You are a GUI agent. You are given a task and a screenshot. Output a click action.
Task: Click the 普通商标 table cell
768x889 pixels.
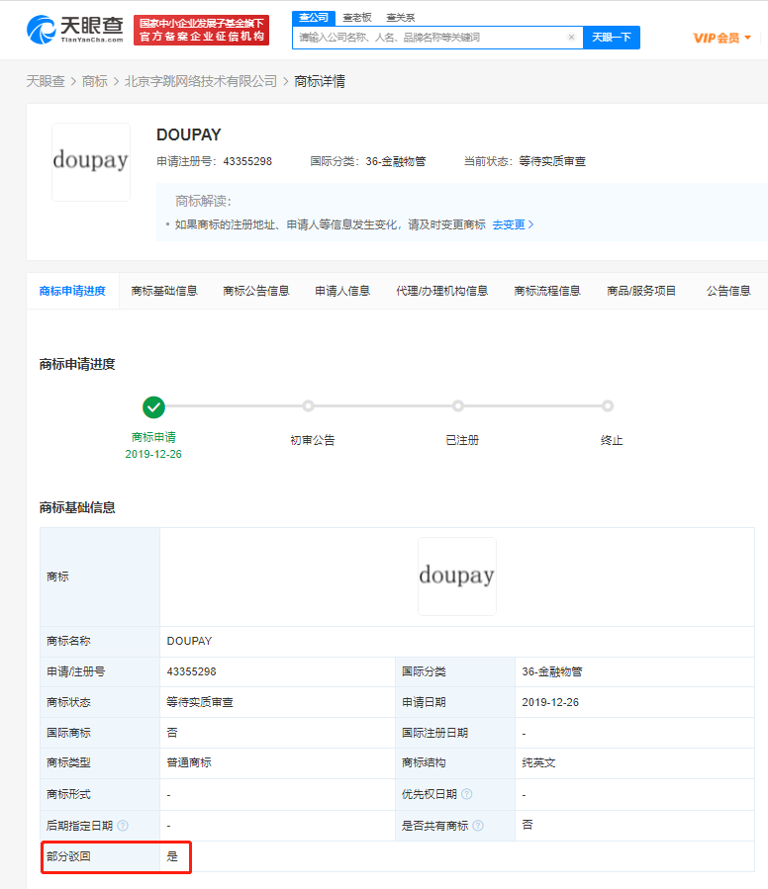[x=277, y=763]
